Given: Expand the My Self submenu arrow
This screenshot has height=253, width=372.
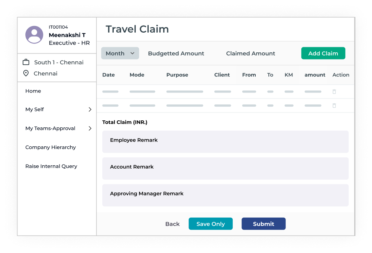Looking at the screenshot, I should coord(90,109).
